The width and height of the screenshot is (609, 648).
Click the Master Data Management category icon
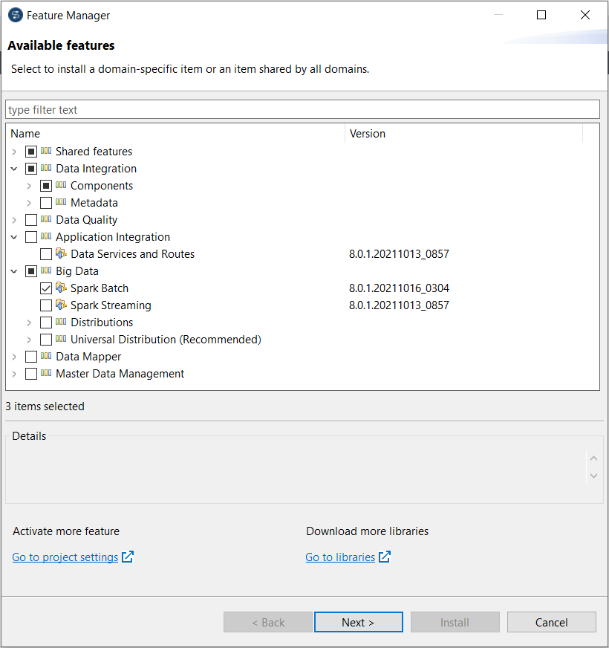click(47, 374)
